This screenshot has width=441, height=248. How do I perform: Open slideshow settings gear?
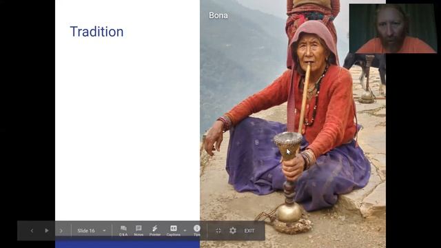pos(233,231)
